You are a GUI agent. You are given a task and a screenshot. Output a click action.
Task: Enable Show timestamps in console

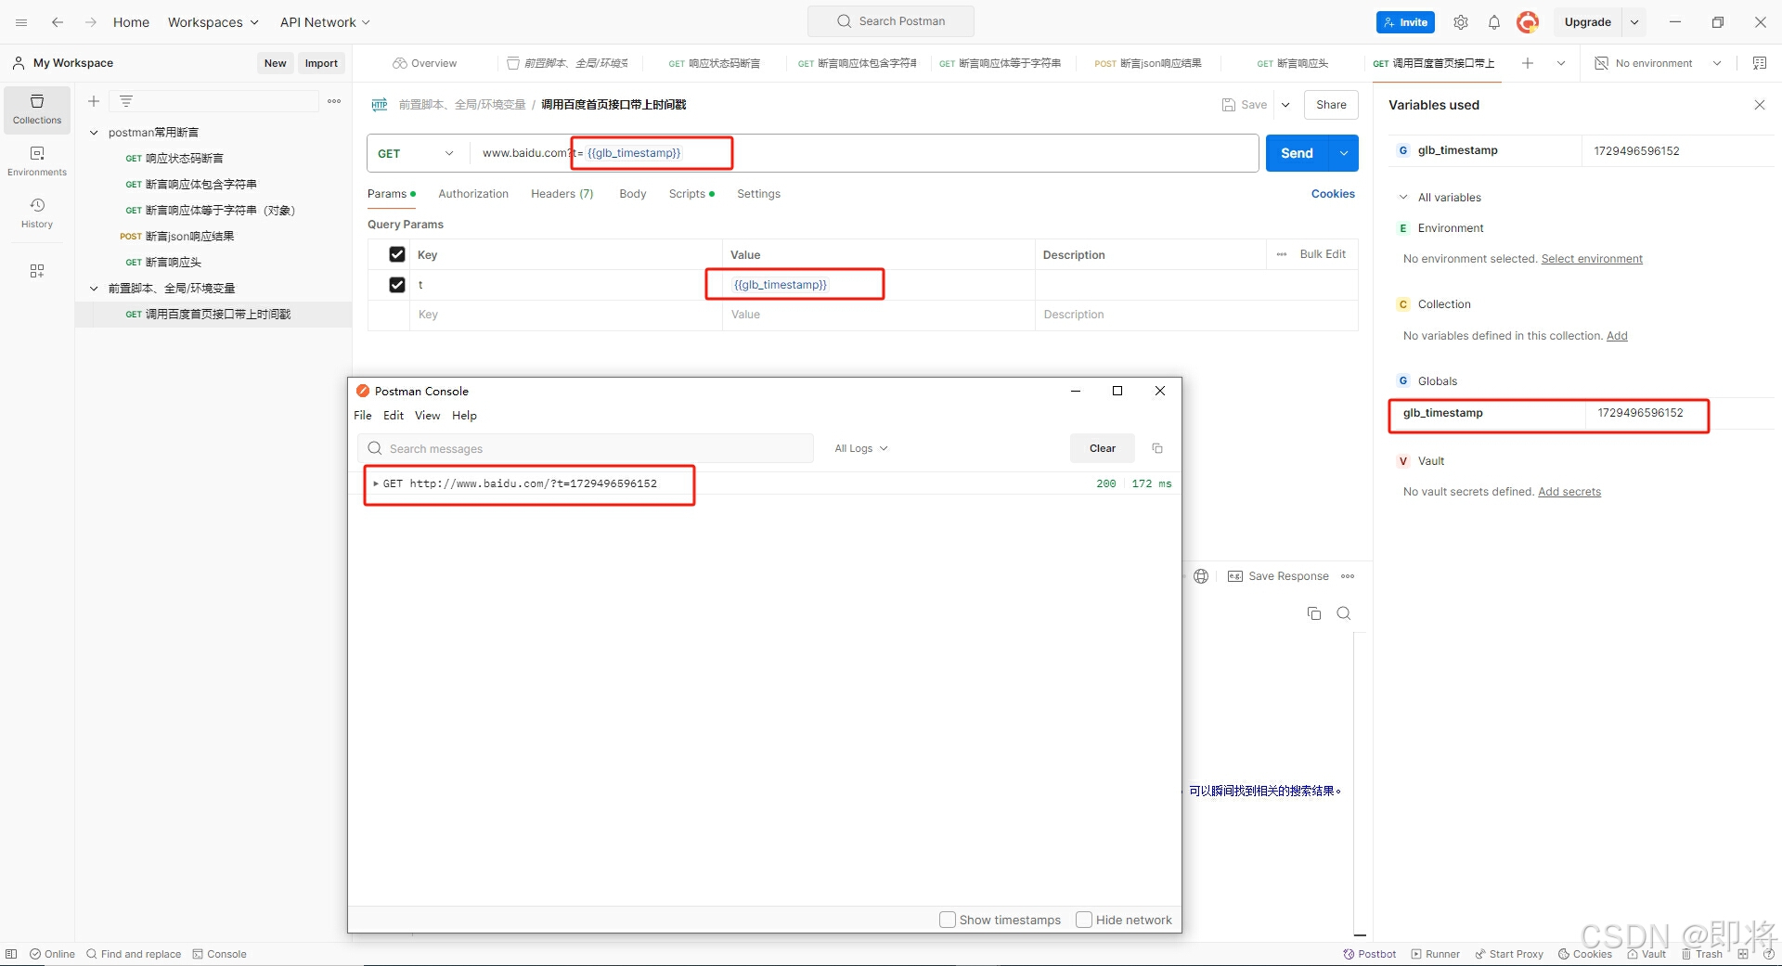coord(948,920)
